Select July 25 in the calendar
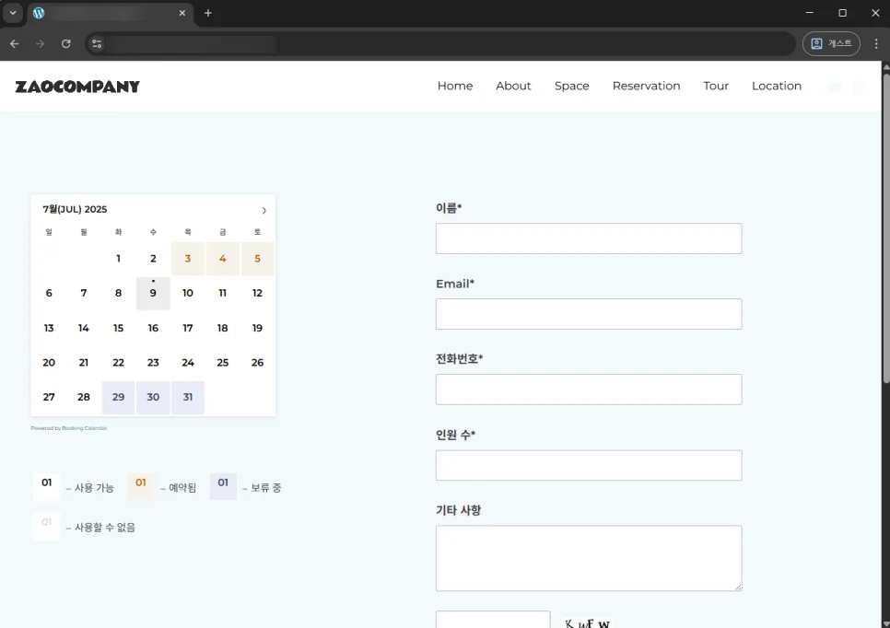This screenshot has height=628, width=890. point(223,363)
